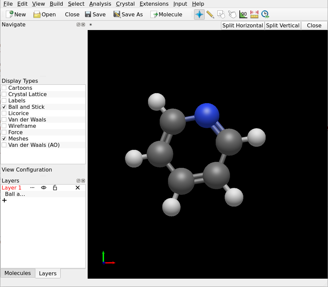Open Layer 1 options menu
328x287 pixels.
click(32, 188)
